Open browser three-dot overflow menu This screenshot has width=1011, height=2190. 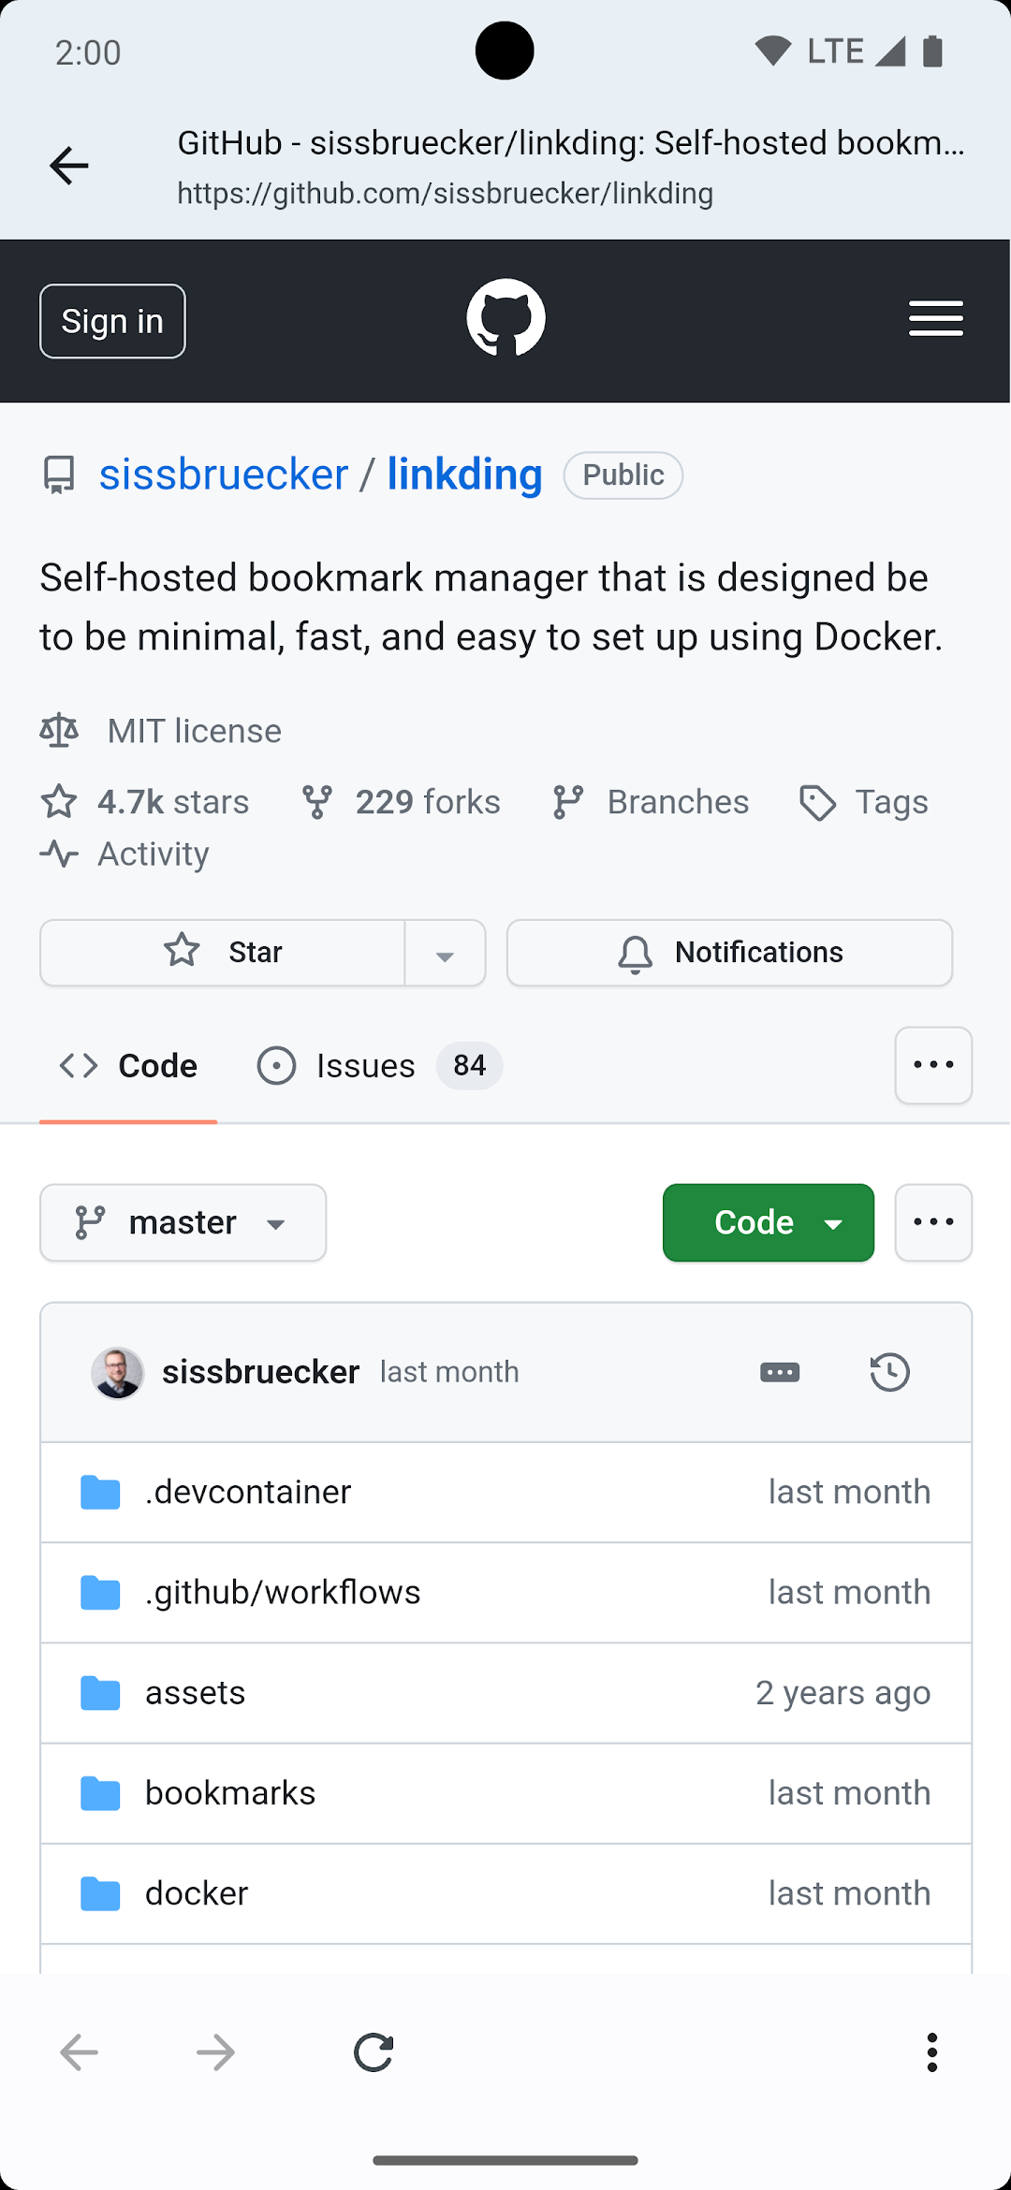(x=931, y=2052)
